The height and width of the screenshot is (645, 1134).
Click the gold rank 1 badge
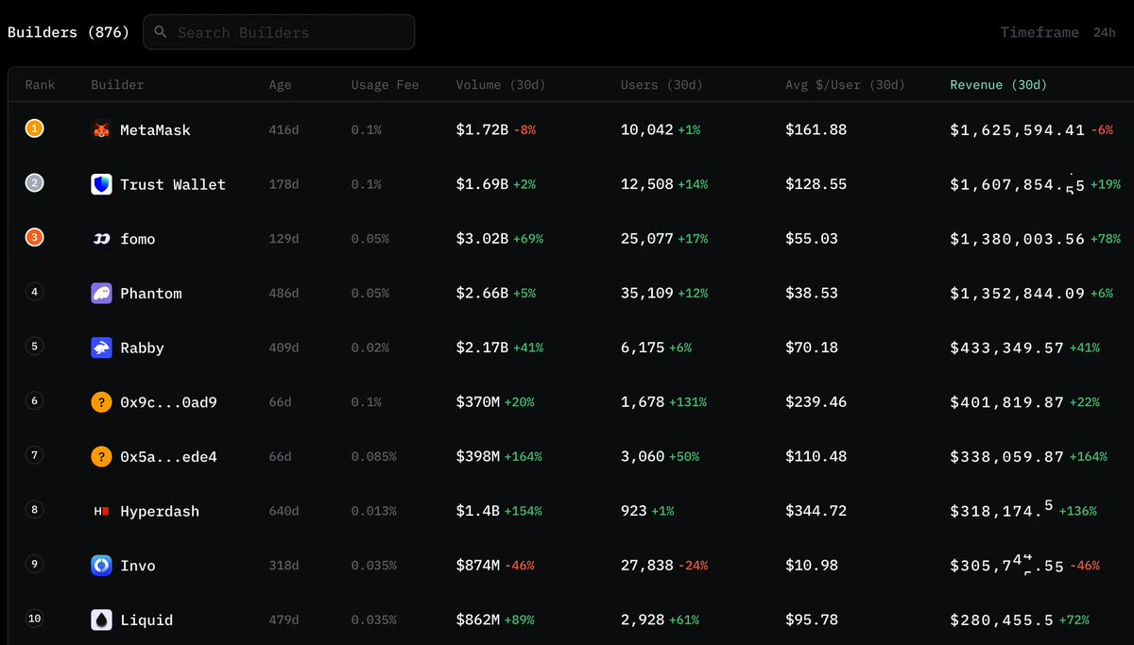click(35, 129)
